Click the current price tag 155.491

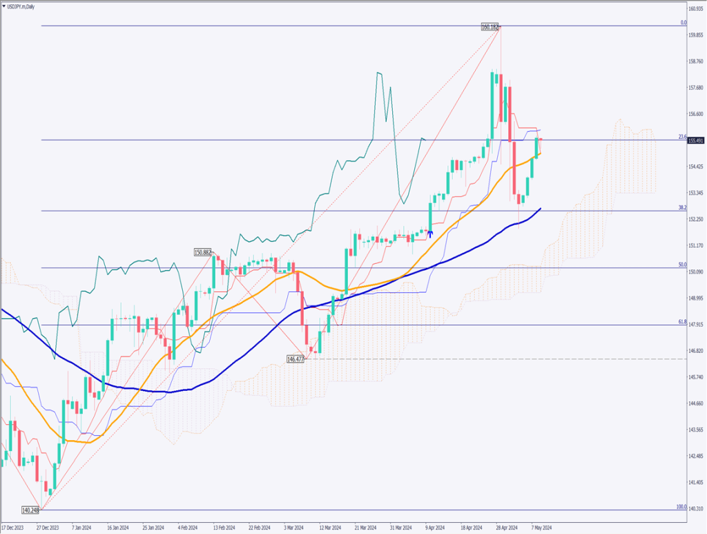(696, 140)
